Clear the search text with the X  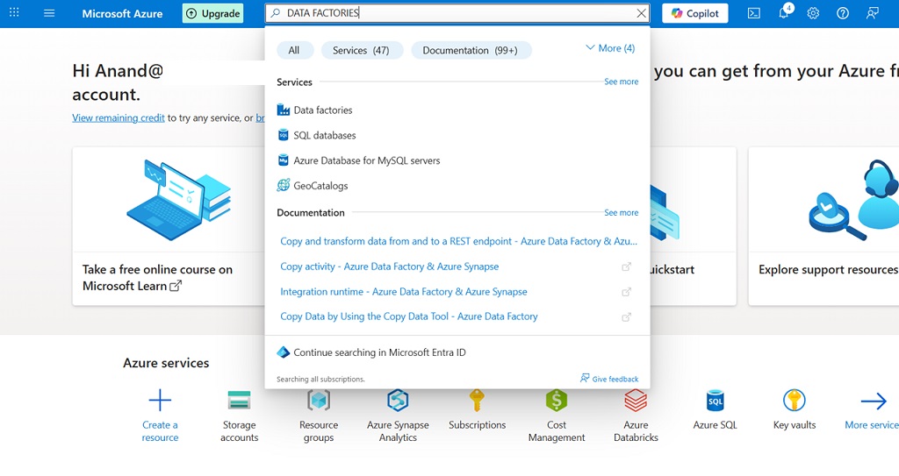[x=641, y=13]
